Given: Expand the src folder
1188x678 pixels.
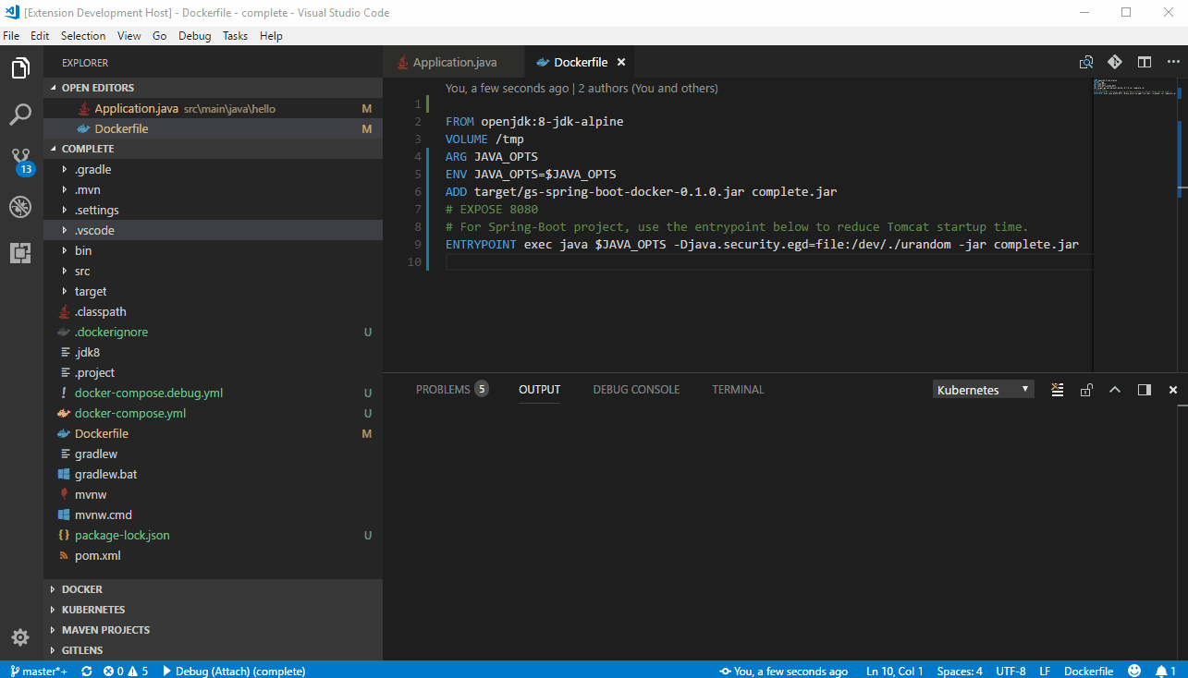Looking at the screenshot, I should pos(213,271).
